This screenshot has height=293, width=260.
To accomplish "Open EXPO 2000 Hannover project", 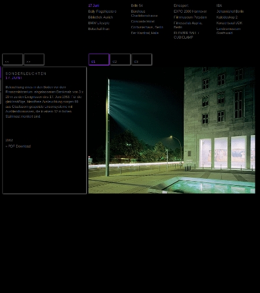I will (x=190, y=12).
